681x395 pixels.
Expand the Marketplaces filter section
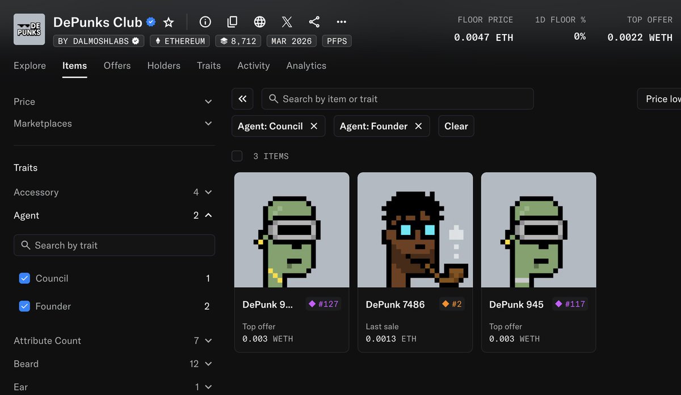(113, 124)
